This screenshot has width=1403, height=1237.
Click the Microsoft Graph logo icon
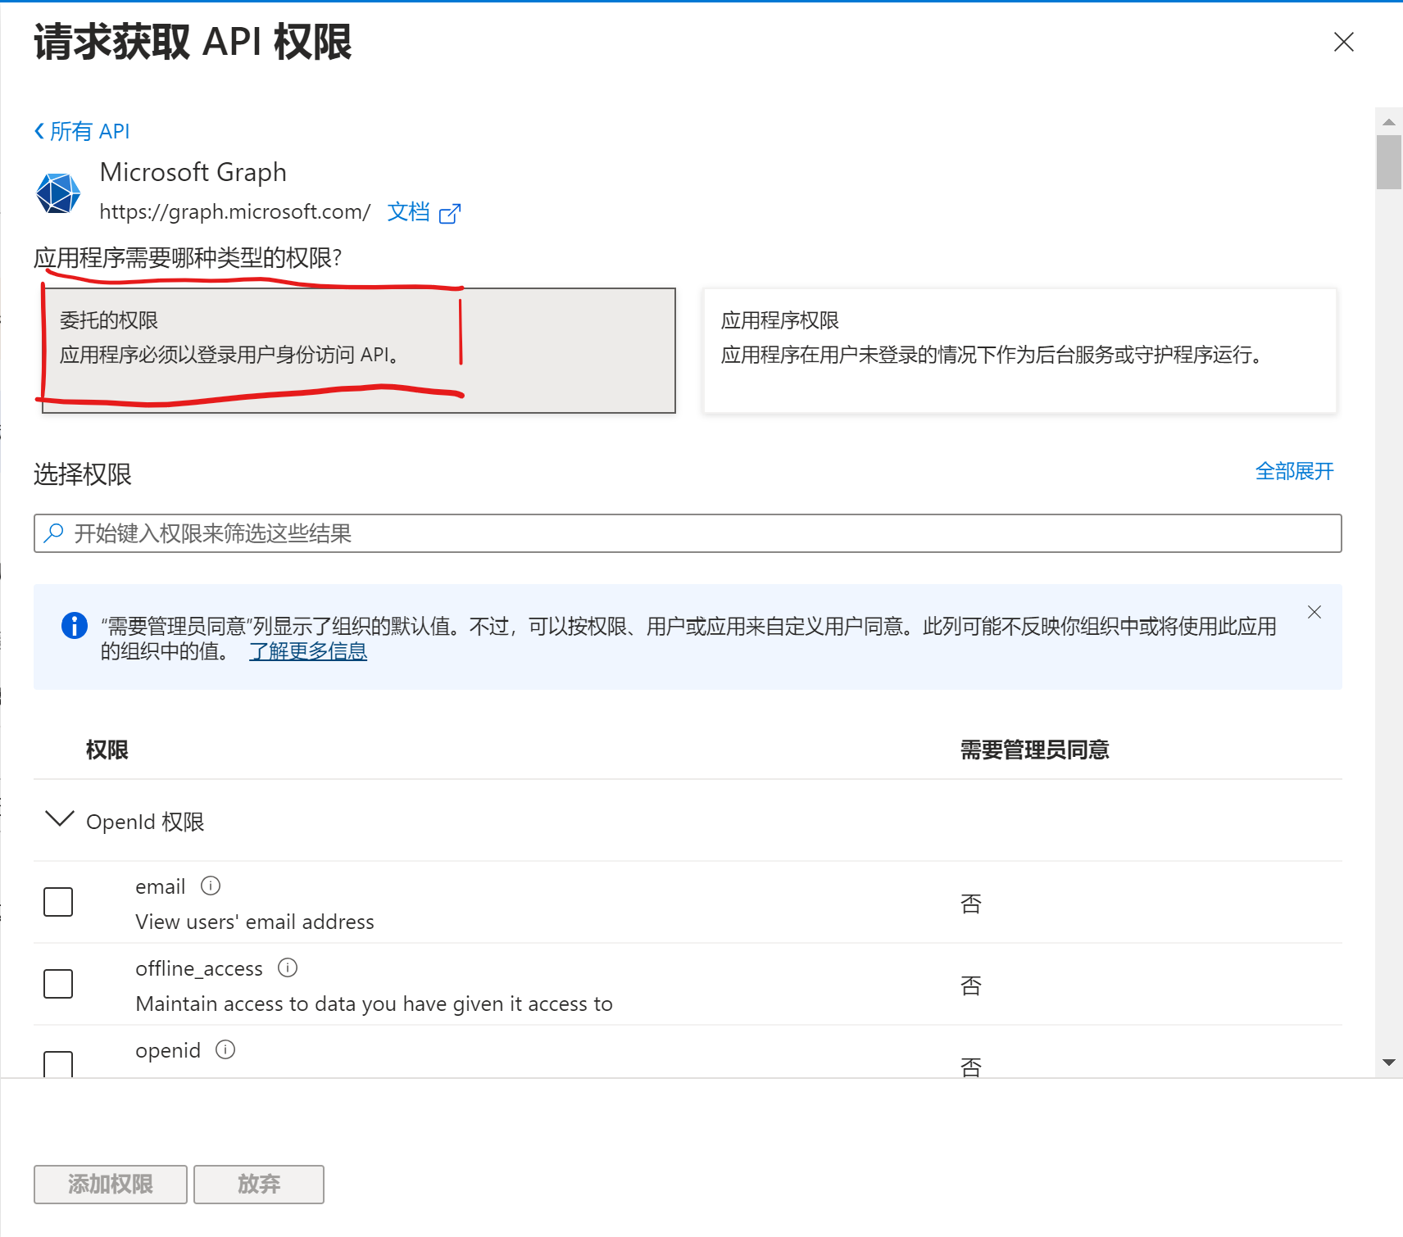pos(58,193)
